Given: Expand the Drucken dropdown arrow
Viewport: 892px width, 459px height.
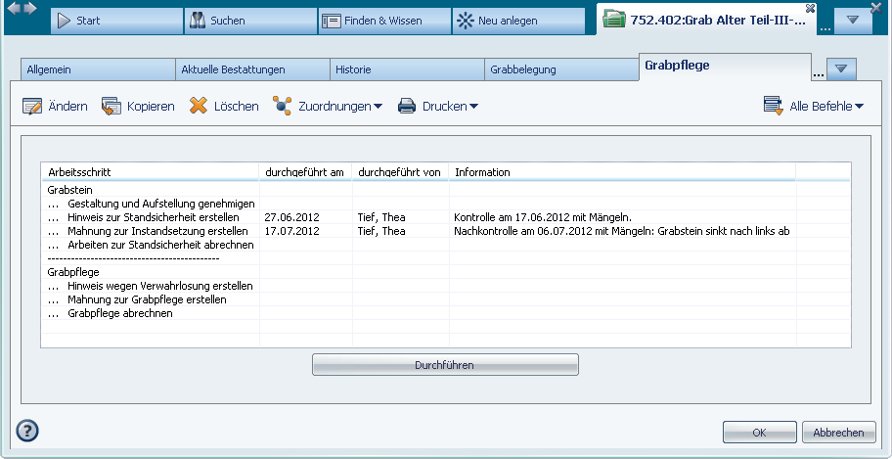Looking at the screenshot, I should pos(473,107).
